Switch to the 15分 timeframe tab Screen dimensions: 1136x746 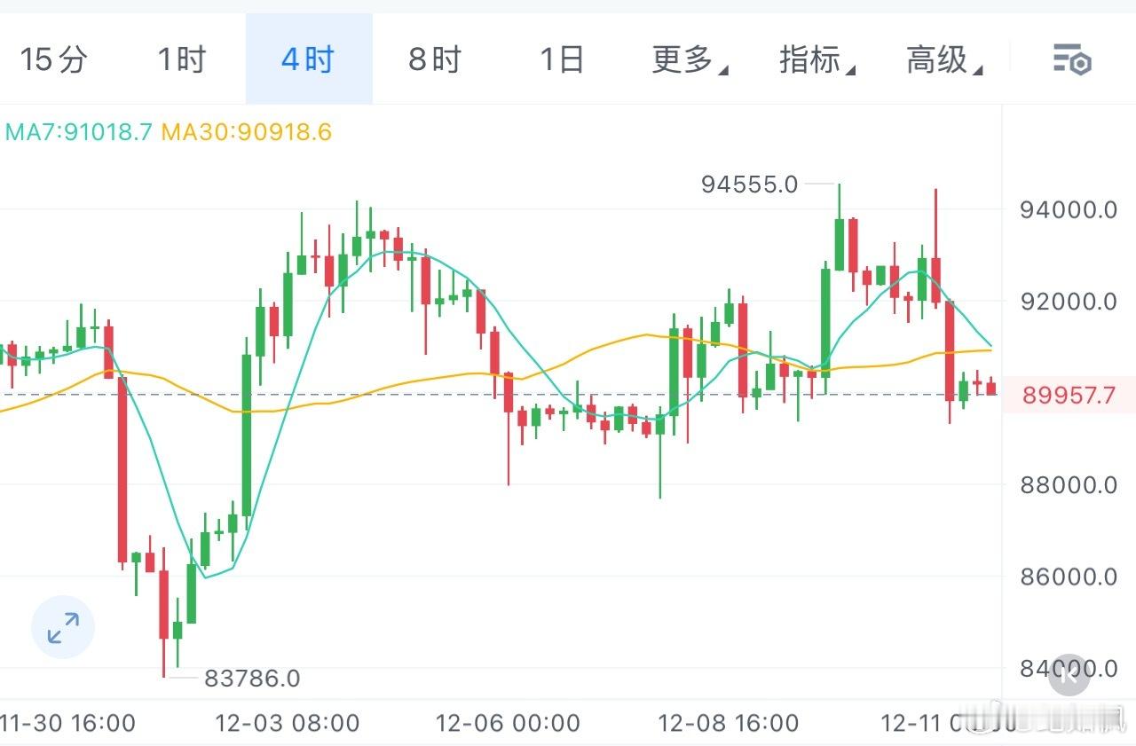(x=53, y=59)
